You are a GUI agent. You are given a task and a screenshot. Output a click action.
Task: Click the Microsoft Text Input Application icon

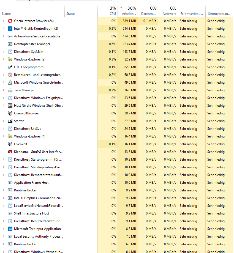pos(10,229)
